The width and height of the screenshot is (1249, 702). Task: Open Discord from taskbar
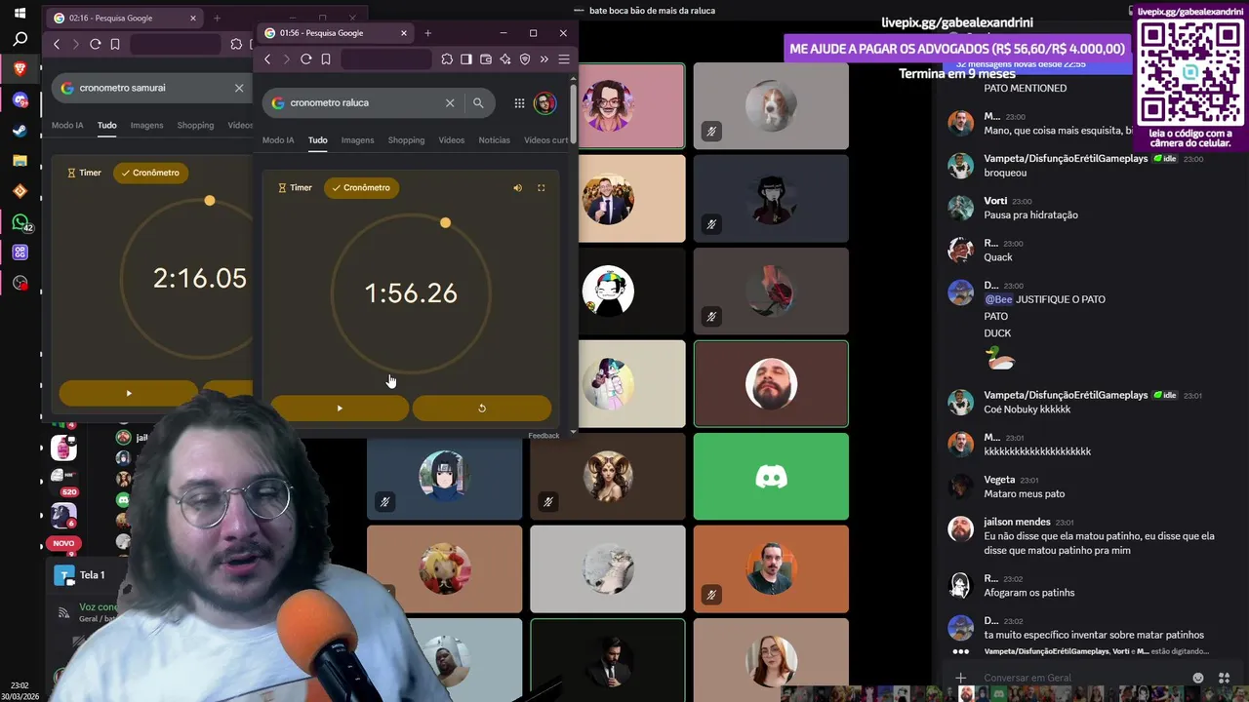pos(20,100)
